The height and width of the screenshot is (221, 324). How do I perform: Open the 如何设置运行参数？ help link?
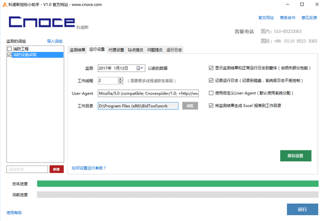[89, 168]
